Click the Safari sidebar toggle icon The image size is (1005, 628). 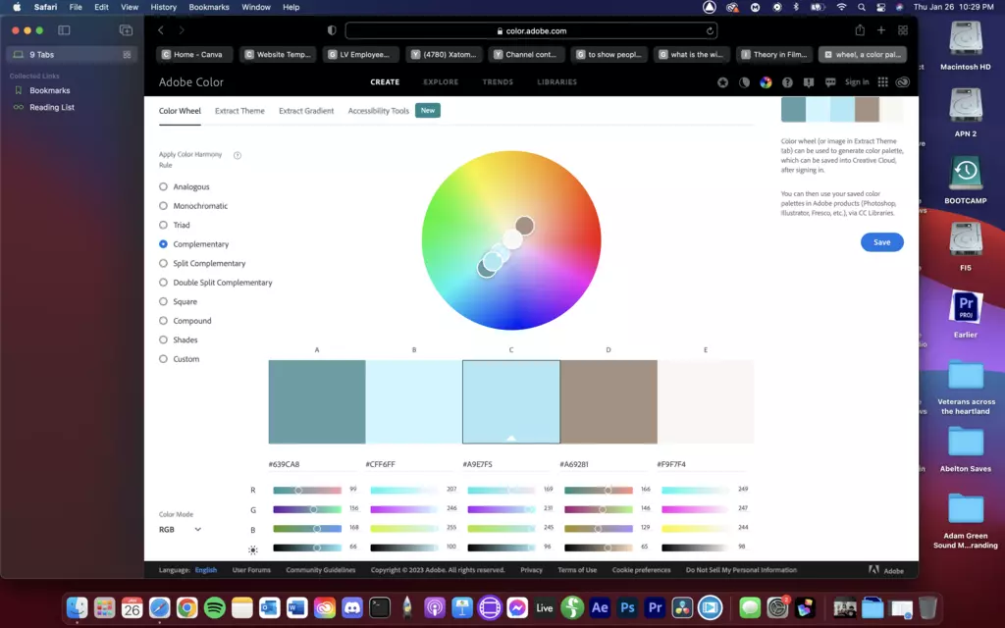pyautogui.click(x=64, y=30)
